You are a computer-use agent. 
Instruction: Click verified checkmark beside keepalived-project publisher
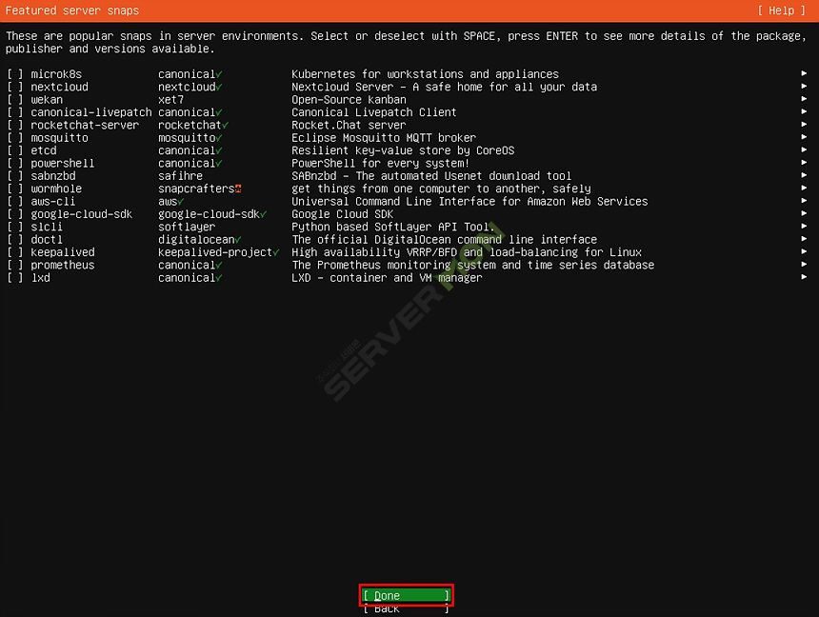click(x=276, y=253)
